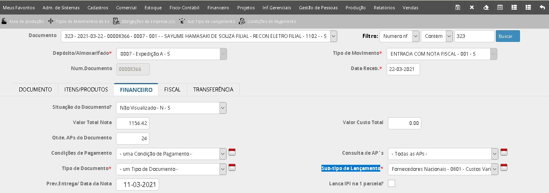549x193 pixels.
Task: Open Condições de Pagamento shortcut in favorites bar
Action: [x=267, y=21]
